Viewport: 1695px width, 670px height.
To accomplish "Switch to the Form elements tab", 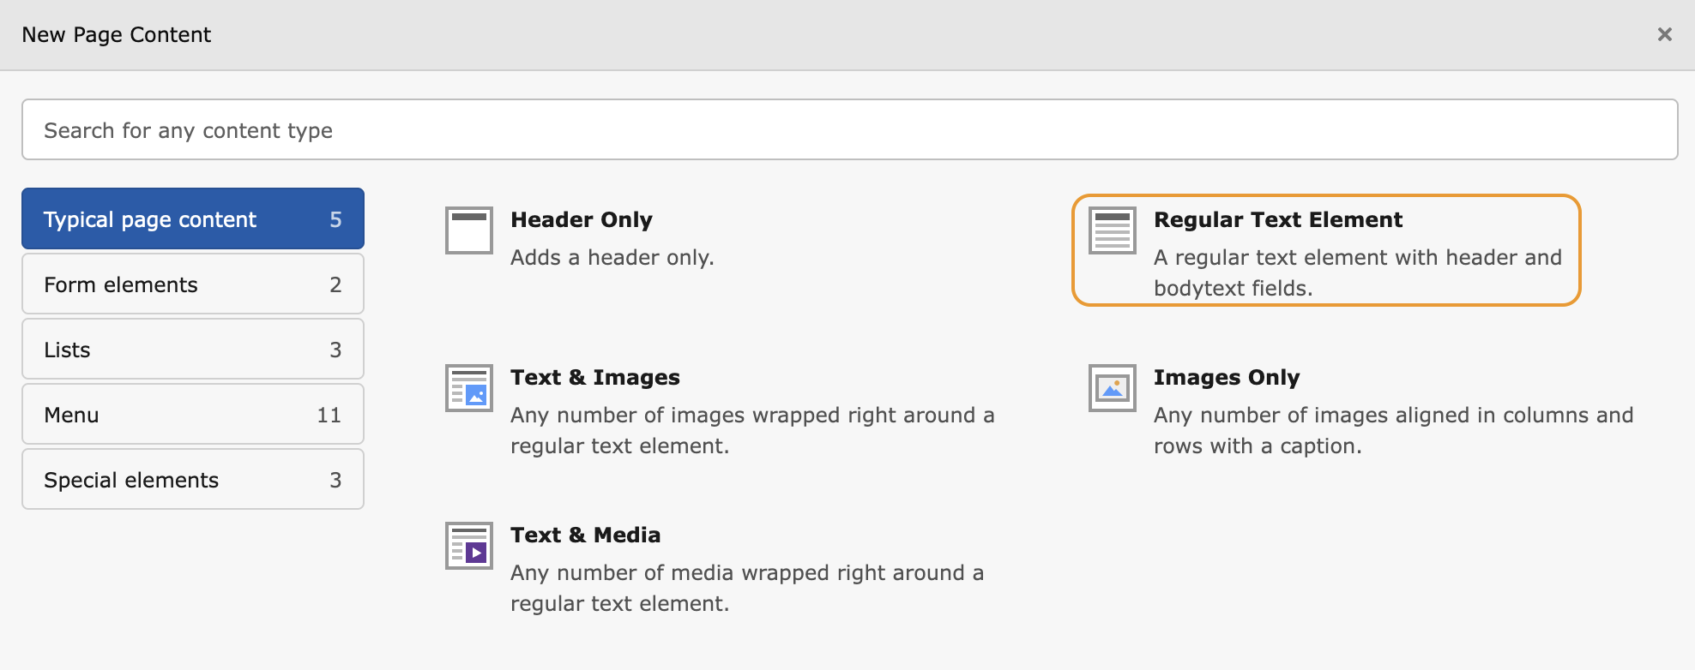I will click(x=193, y=284).
